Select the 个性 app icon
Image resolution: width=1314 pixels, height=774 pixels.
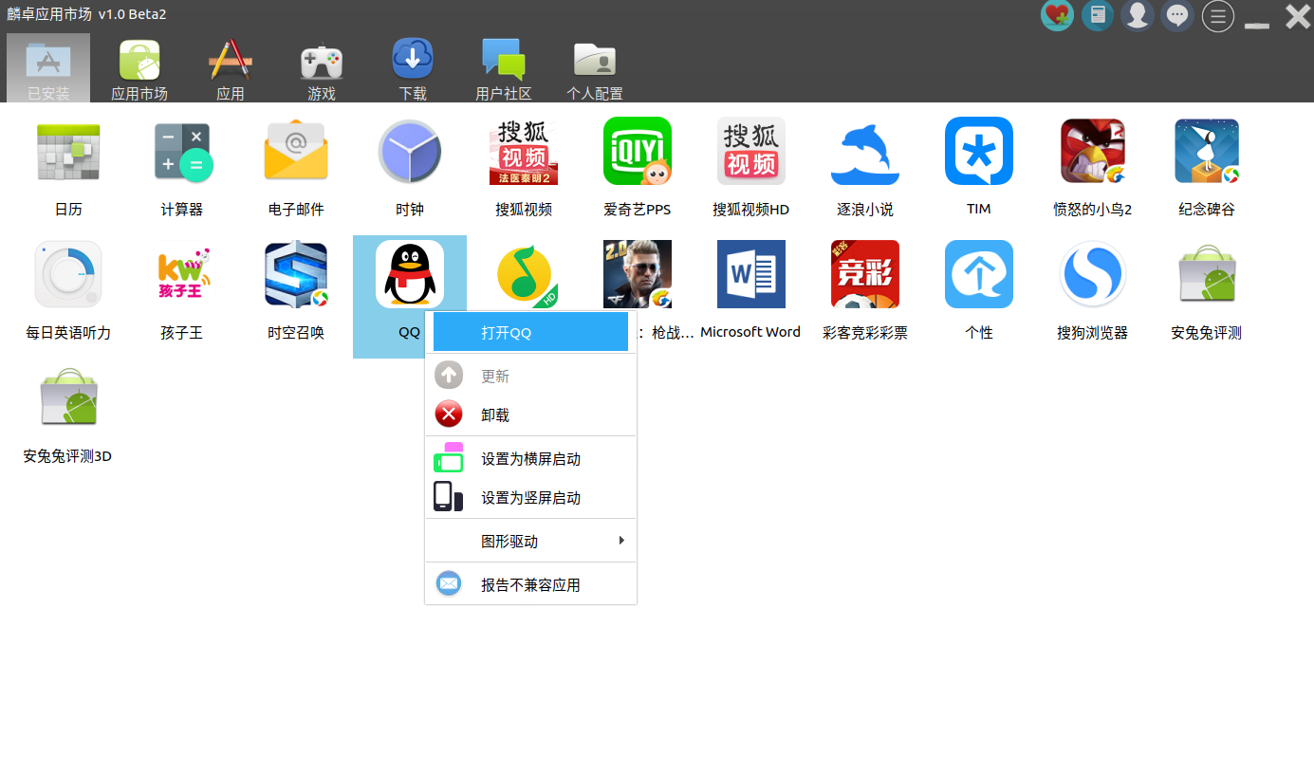979,275
